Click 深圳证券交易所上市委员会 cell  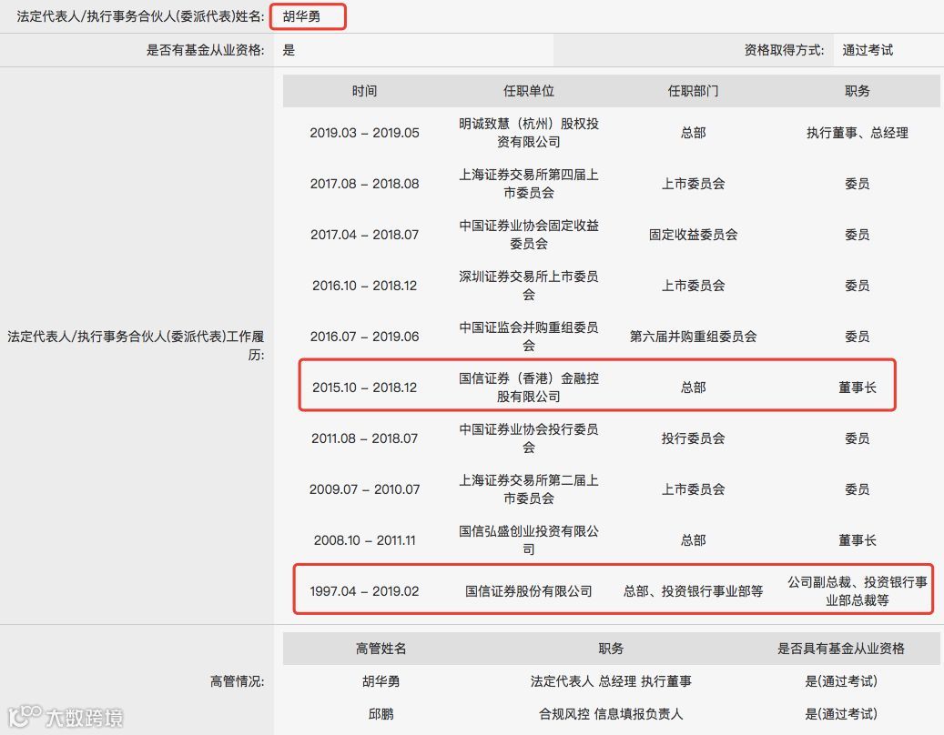[x=529, y=286]
